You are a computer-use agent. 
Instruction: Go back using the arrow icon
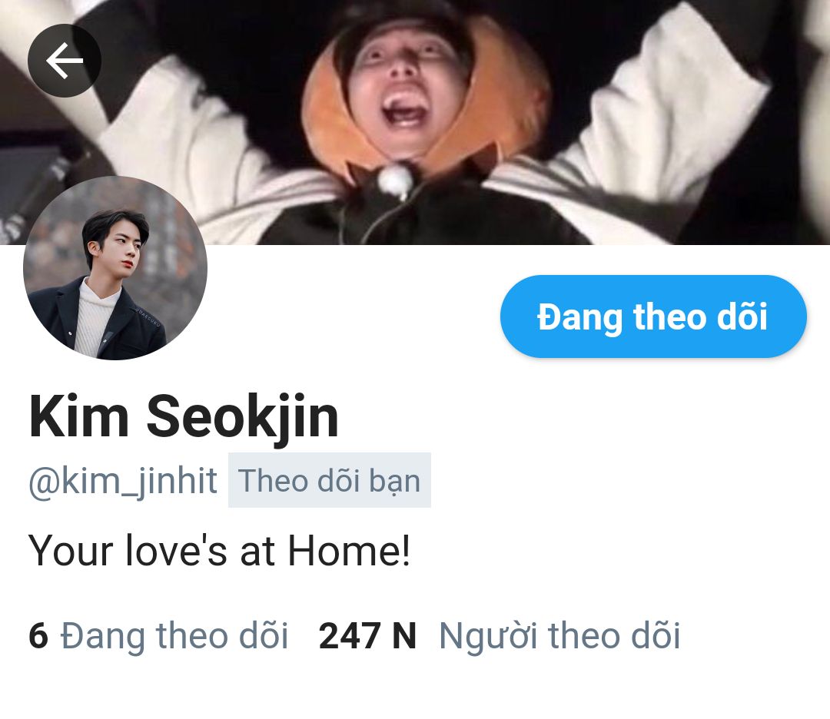(x=64, y=61)
